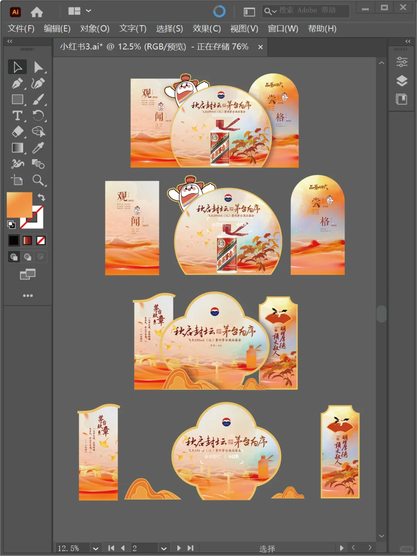417x556 pixels.
Task: Go to the last artboard
Action: [x=190, y=548]
